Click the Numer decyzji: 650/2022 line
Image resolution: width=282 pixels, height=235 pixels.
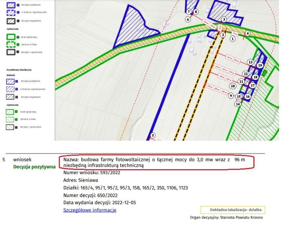[90, 195]
